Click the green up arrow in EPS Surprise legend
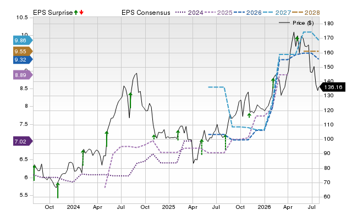 pos(76,13)
